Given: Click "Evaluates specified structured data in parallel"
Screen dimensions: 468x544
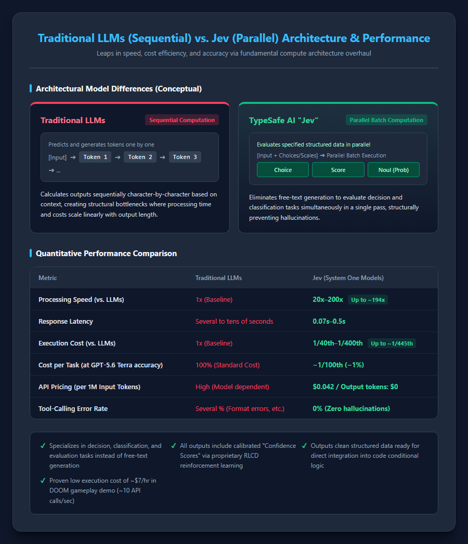Looking at the screenshot, I should [314, 144].
